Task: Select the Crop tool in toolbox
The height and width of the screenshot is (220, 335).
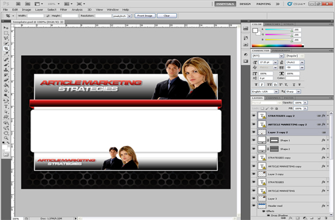Action: tap(6, 48)
